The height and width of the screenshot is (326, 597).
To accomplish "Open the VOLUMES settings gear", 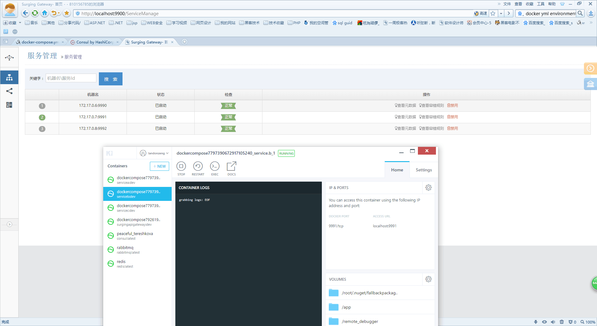I will (428, 279).
